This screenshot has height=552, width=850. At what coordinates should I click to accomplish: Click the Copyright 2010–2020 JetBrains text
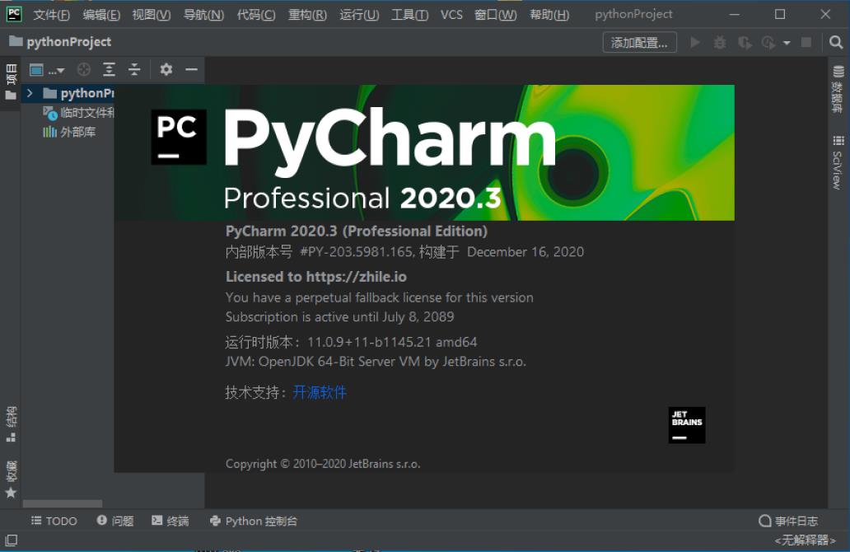point(323,464)
